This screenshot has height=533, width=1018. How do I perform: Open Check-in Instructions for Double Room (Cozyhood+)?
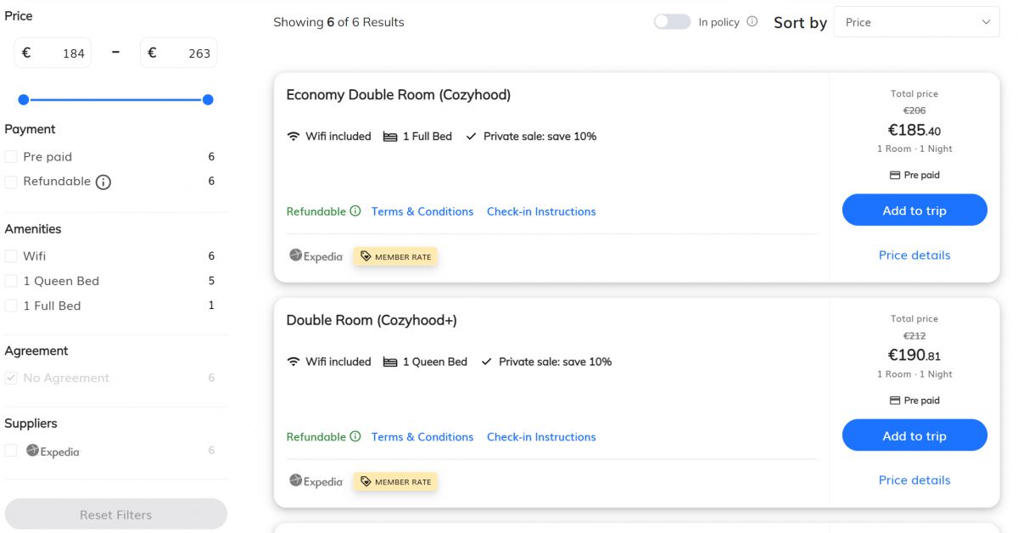point(540,437)
